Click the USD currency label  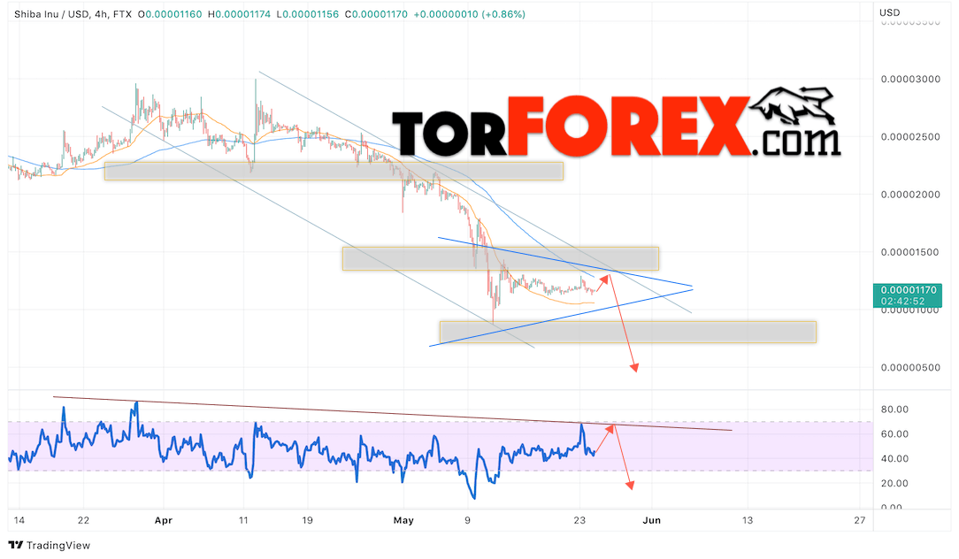[x=889, y=12]
